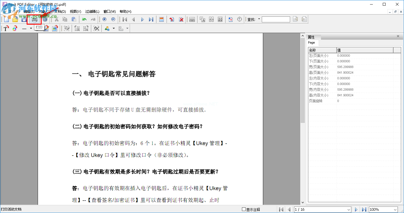Go to last page via toolbar

coord(151,19)
